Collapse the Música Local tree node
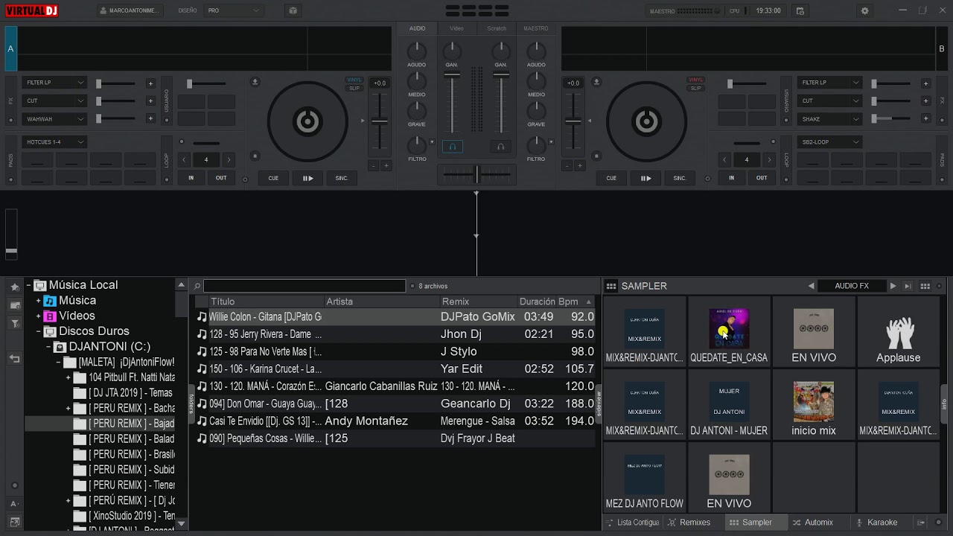Screen dimensions: 953x536 click(28, 285)
